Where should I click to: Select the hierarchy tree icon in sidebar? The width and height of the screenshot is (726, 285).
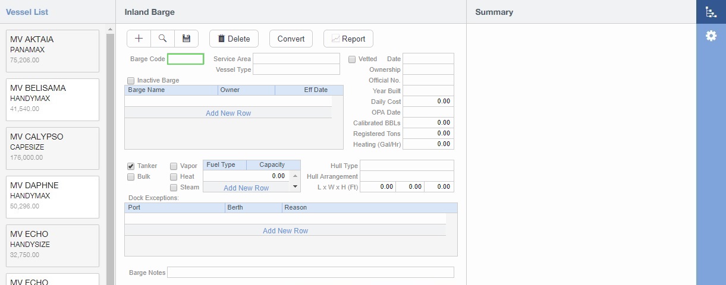[711, 12]
